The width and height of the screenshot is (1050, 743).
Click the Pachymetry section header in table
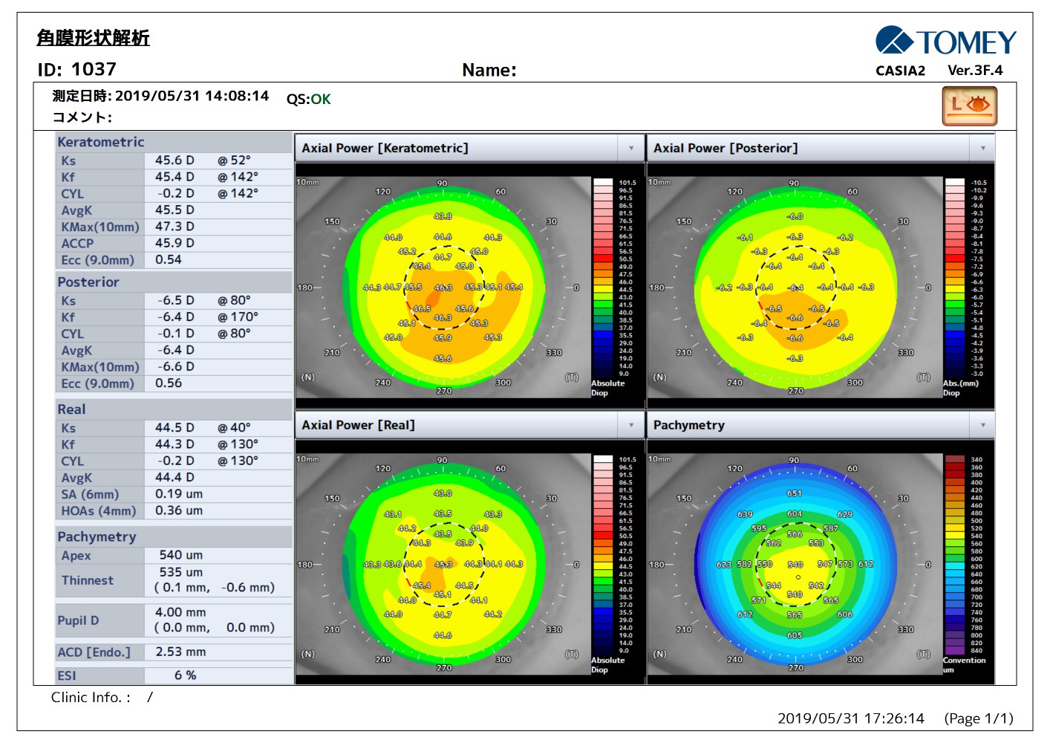[x=175, y=536]
